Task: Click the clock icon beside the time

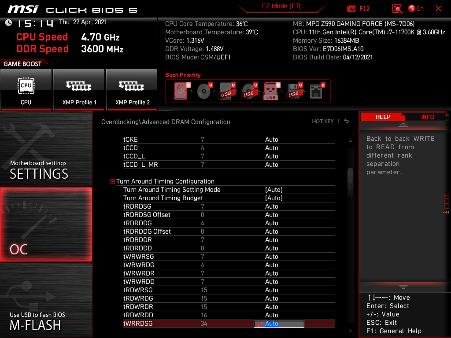Action: pyautogui.click(x=9, y=23)
